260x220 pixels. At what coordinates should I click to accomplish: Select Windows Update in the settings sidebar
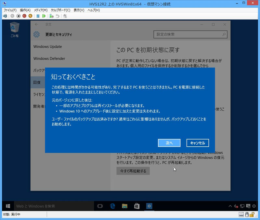[47, 47]
